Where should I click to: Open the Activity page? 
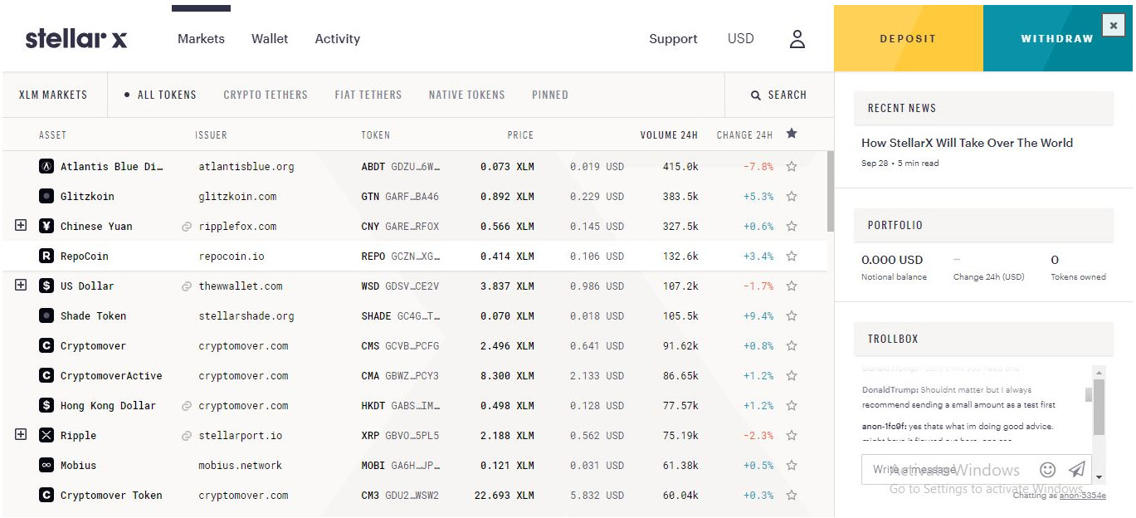tap(338, 39)
